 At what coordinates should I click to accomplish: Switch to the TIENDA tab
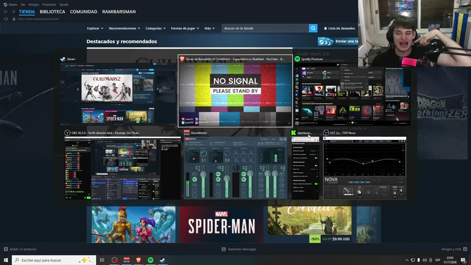(27, 12)
